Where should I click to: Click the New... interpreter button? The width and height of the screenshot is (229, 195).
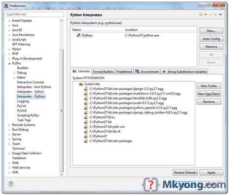pyautogui.click(x=211, y=31)
